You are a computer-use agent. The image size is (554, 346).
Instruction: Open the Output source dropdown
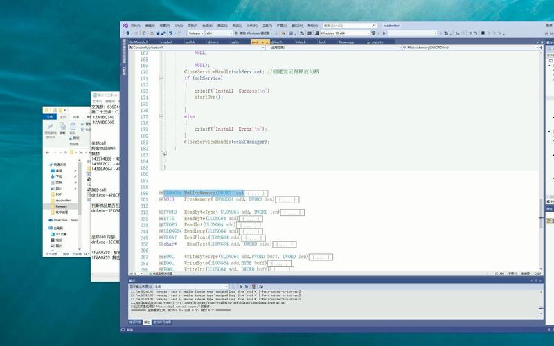(x=190, y=286)
